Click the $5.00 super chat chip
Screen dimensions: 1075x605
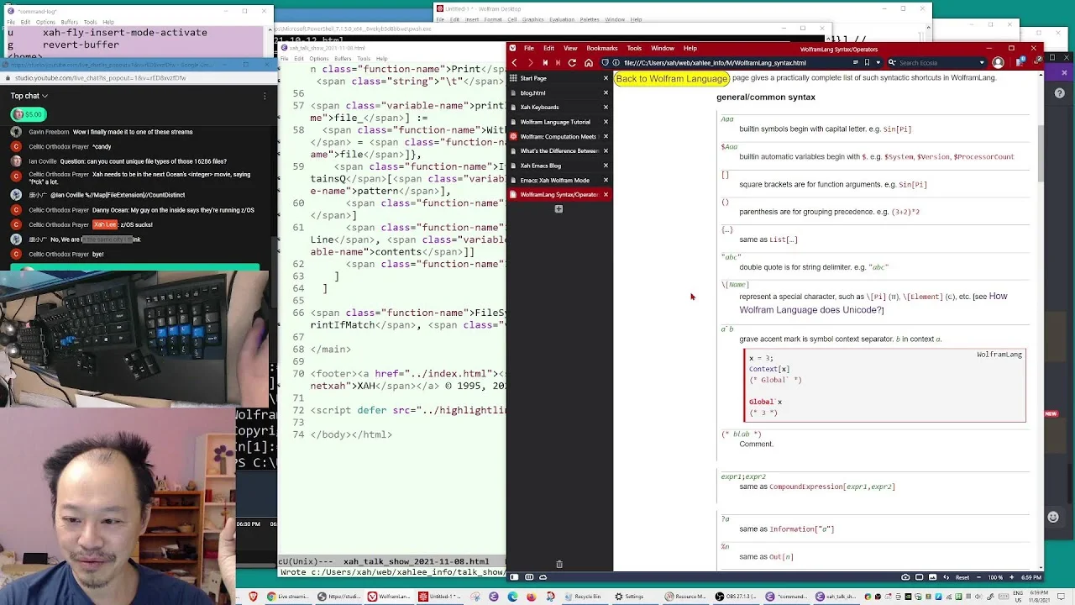click(x=29, y=114)
